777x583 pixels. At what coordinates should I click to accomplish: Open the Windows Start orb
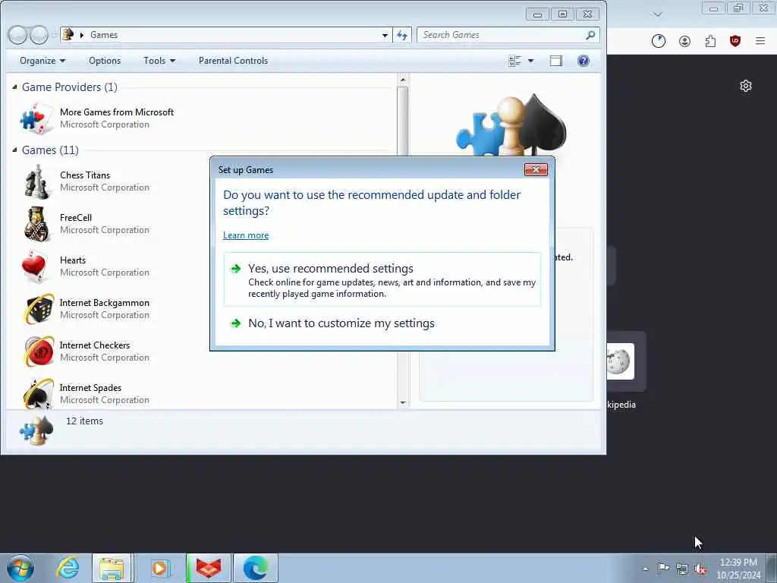[20, 568]
